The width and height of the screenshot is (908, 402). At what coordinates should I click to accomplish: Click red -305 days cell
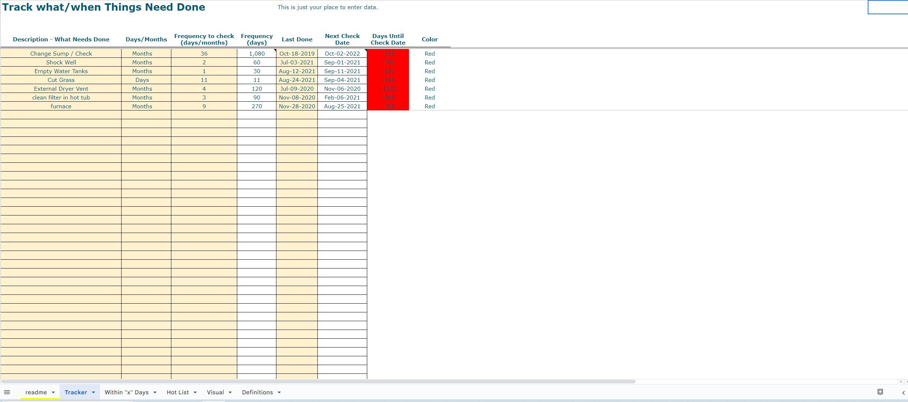(388, 53)
